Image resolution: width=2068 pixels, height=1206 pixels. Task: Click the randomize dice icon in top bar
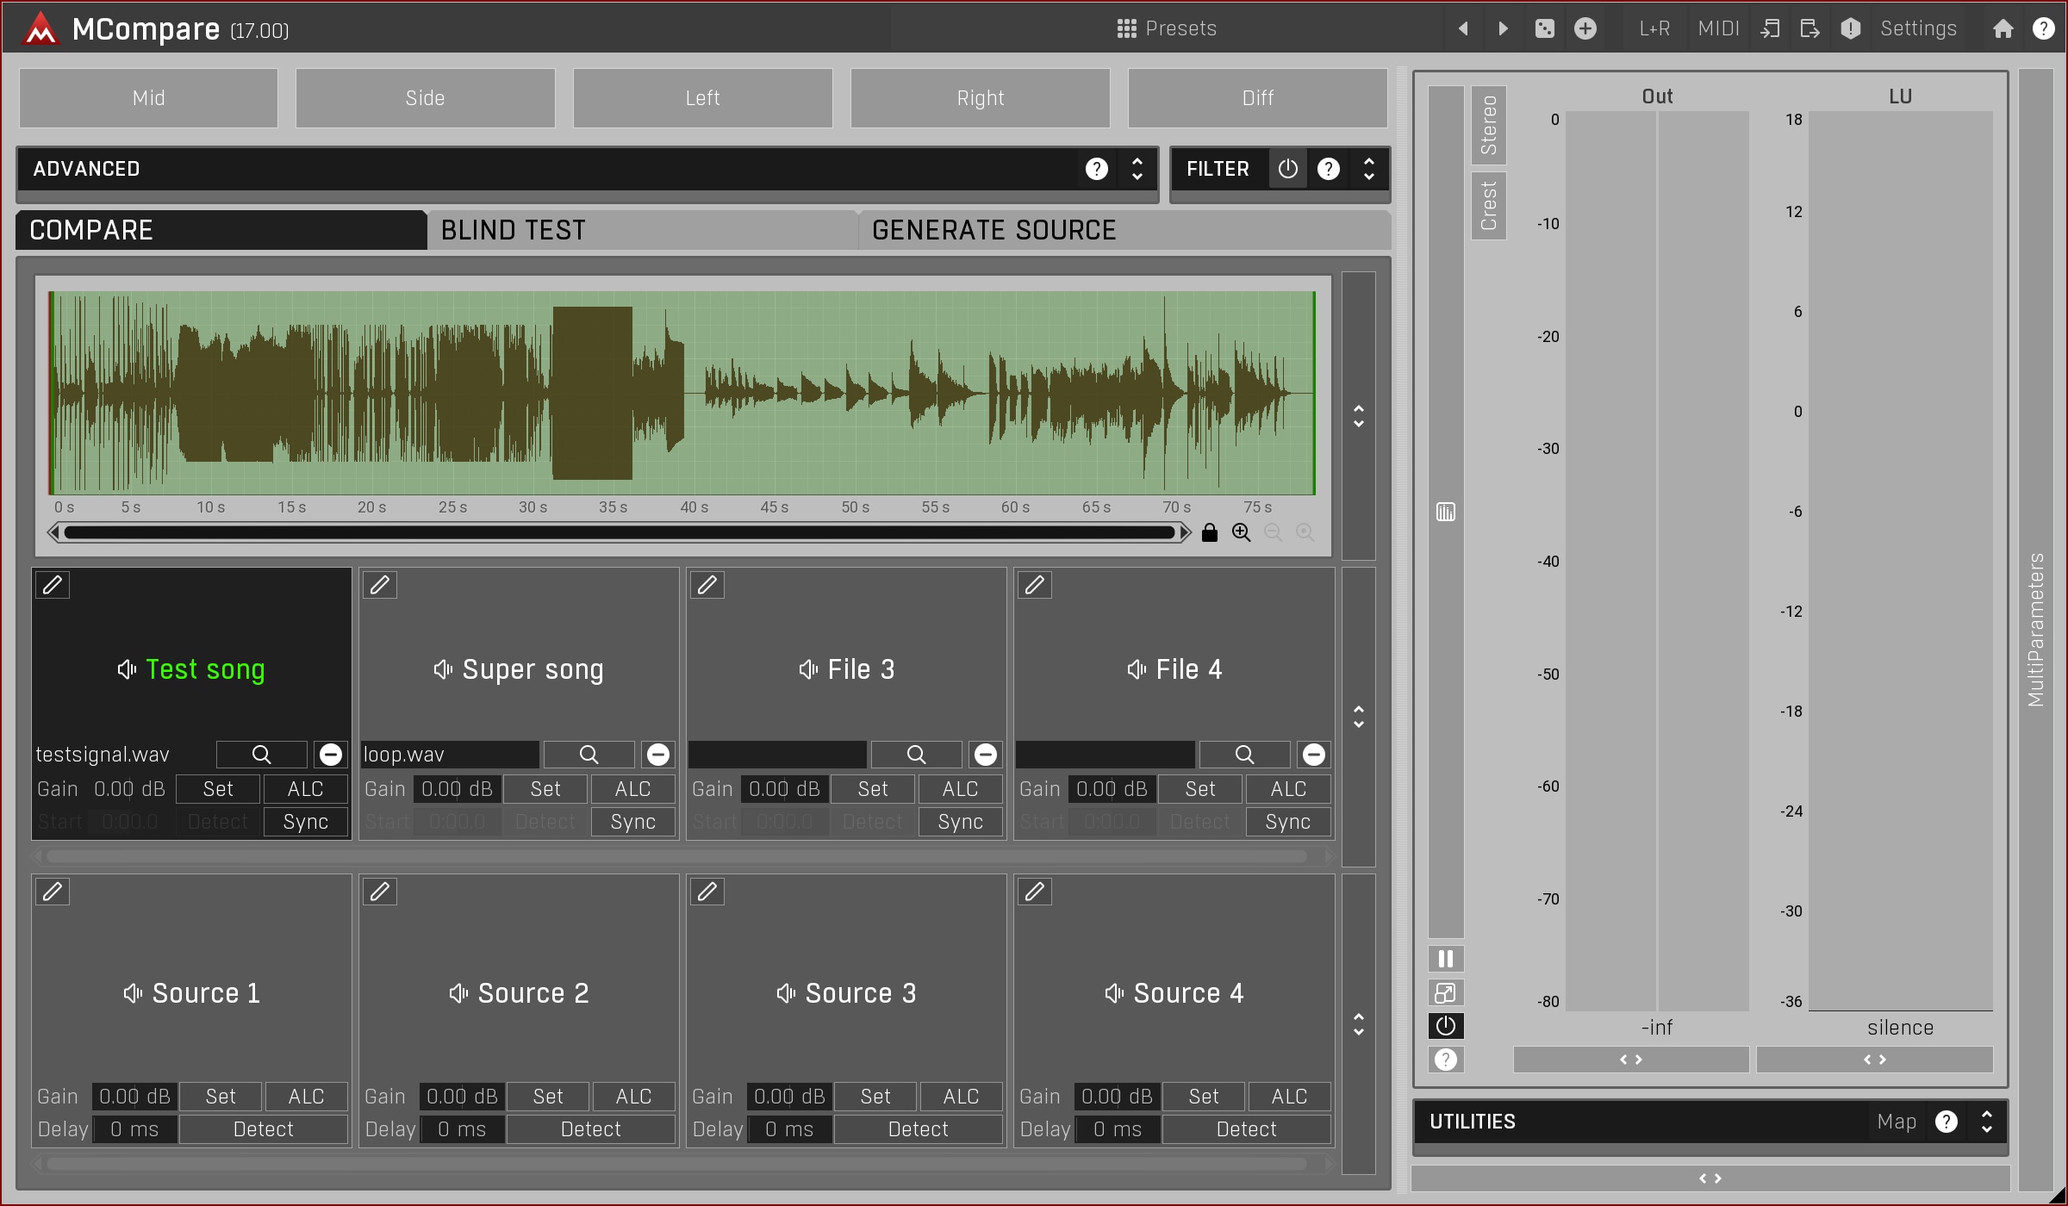(1544, 28)
